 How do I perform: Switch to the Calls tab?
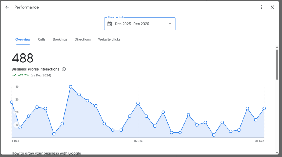pos(42,39)
